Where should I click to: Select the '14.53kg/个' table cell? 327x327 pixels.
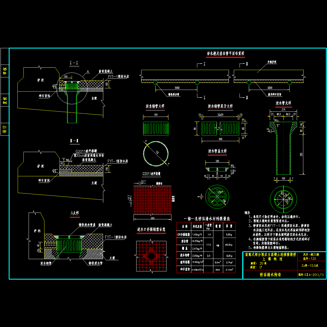tap(197, 241)
